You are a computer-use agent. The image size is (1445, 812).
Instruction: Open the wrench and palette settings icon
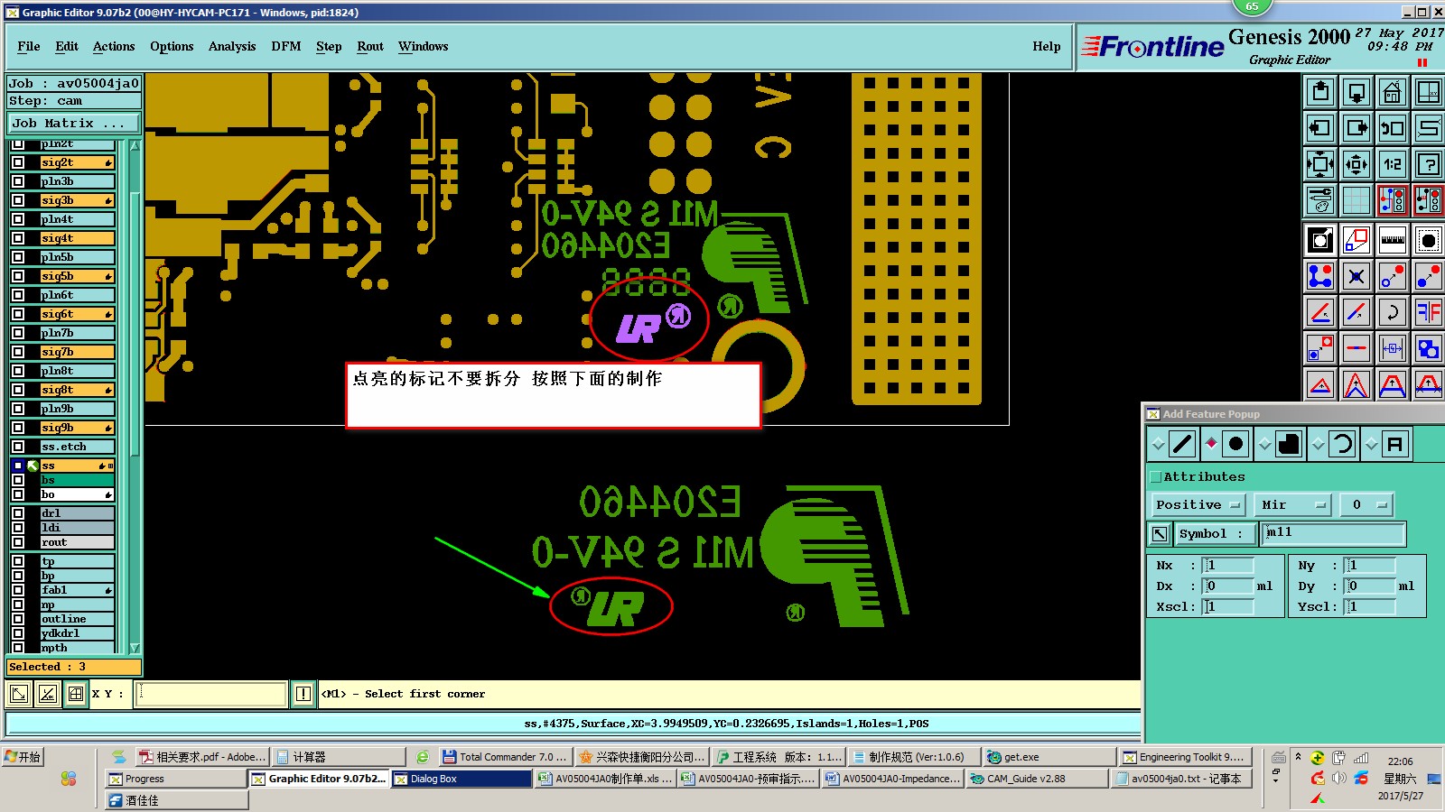pyautogui.click(x=1320, y=200)
